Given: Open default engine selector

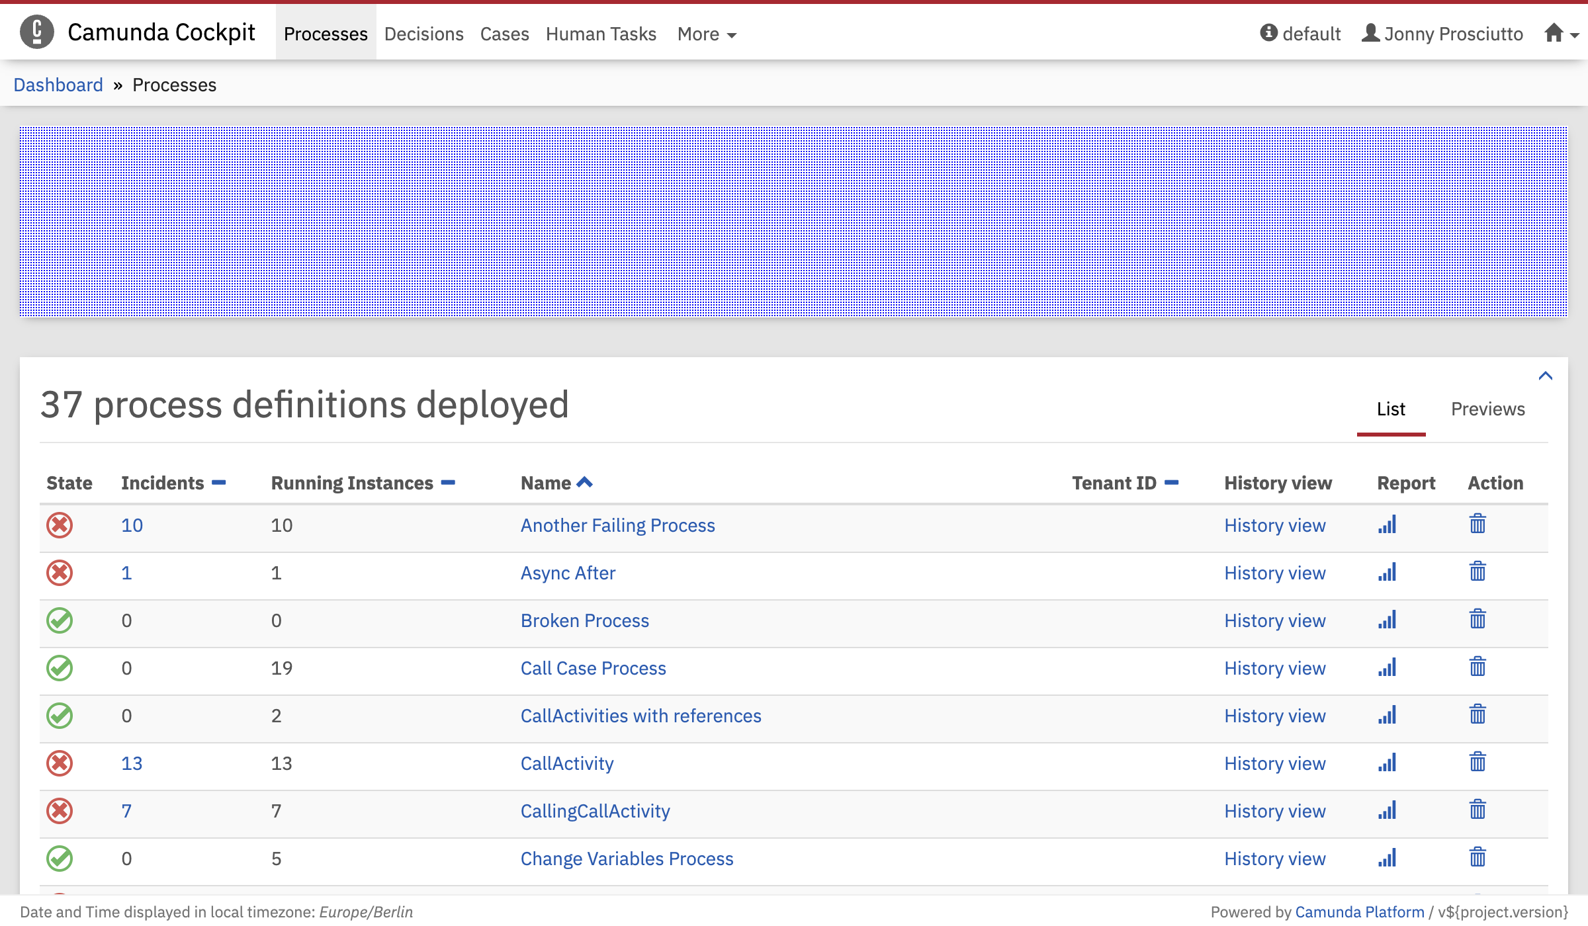Looking at the screenshot, I should point(1300,34).
